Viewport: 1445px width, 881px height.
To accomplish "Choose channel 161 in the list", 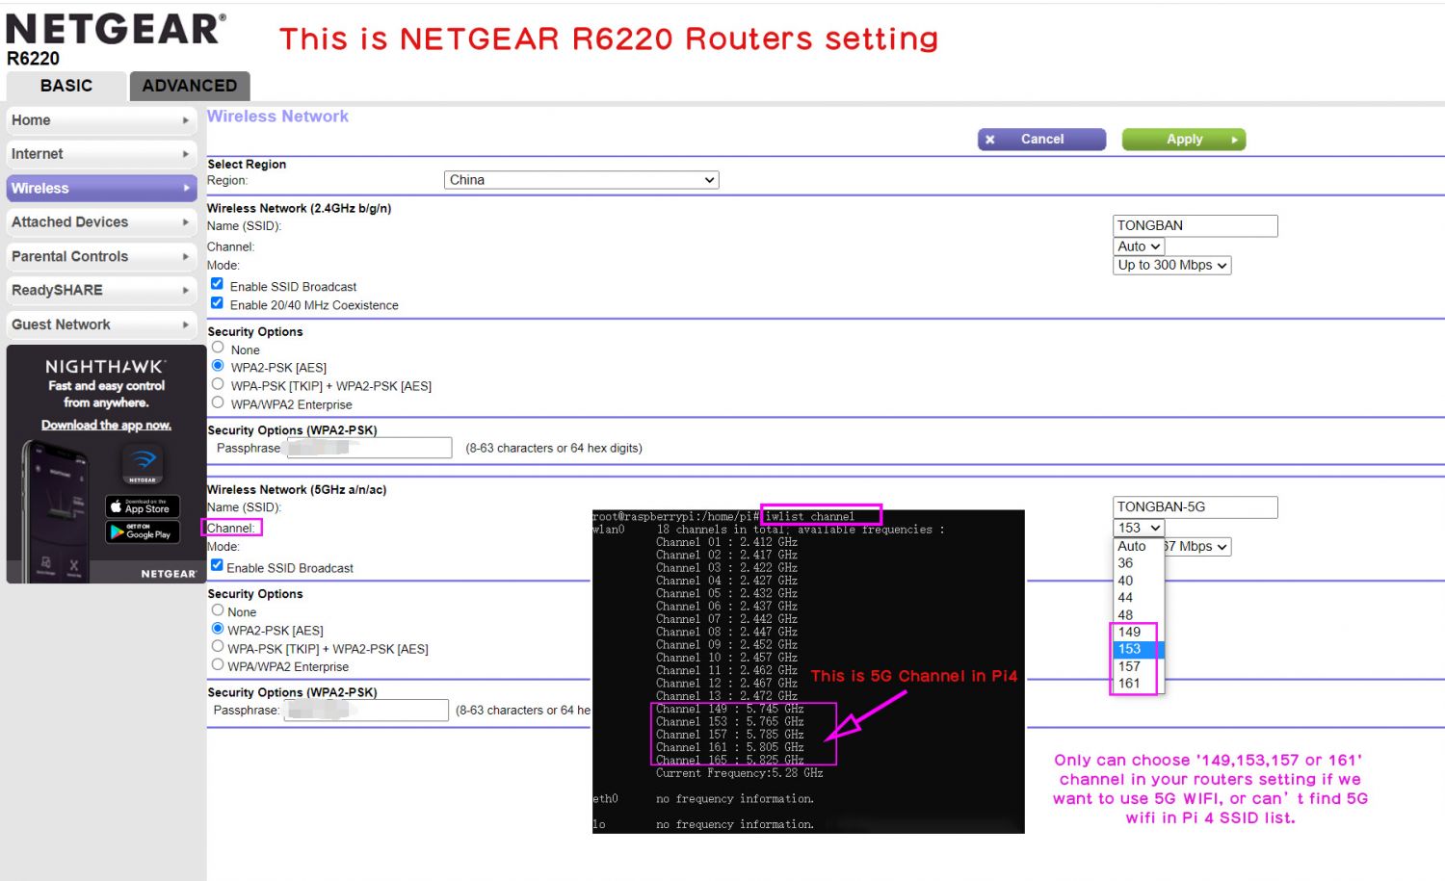I will [x=1139, y=684].
